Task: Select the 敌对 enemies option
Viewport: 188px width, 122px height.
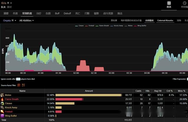Action: point(9,7)
